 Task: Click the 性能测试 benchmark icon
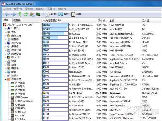click(x=9, y=79)
